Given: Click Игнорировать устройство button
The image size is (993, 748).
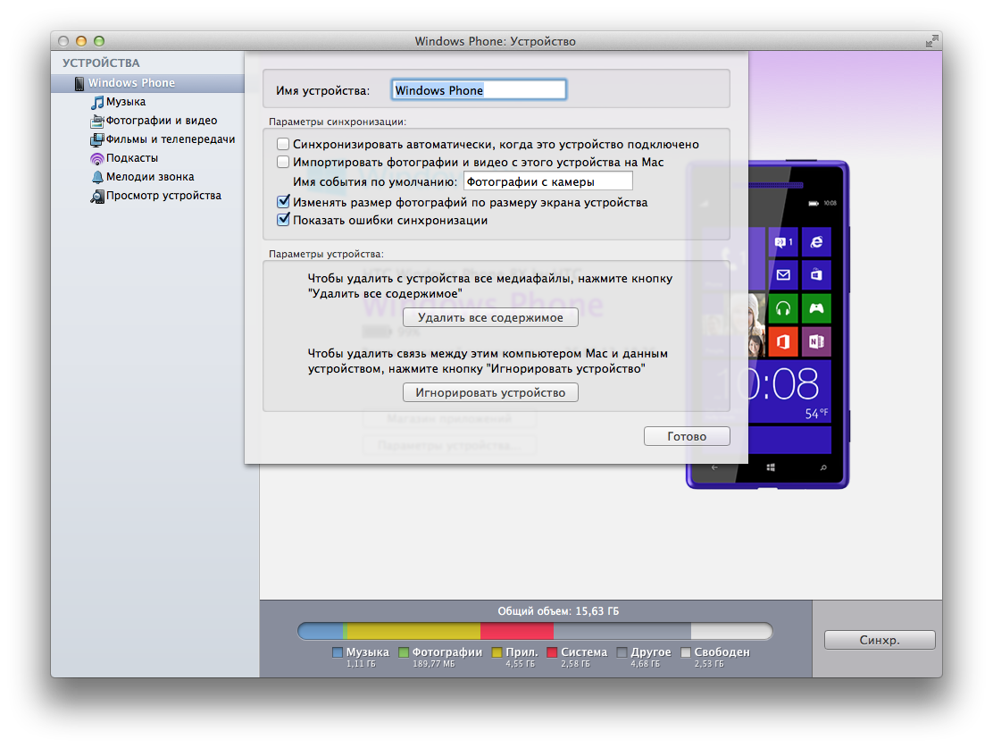Looking at the screenshot, I should (x=490, y=392).
